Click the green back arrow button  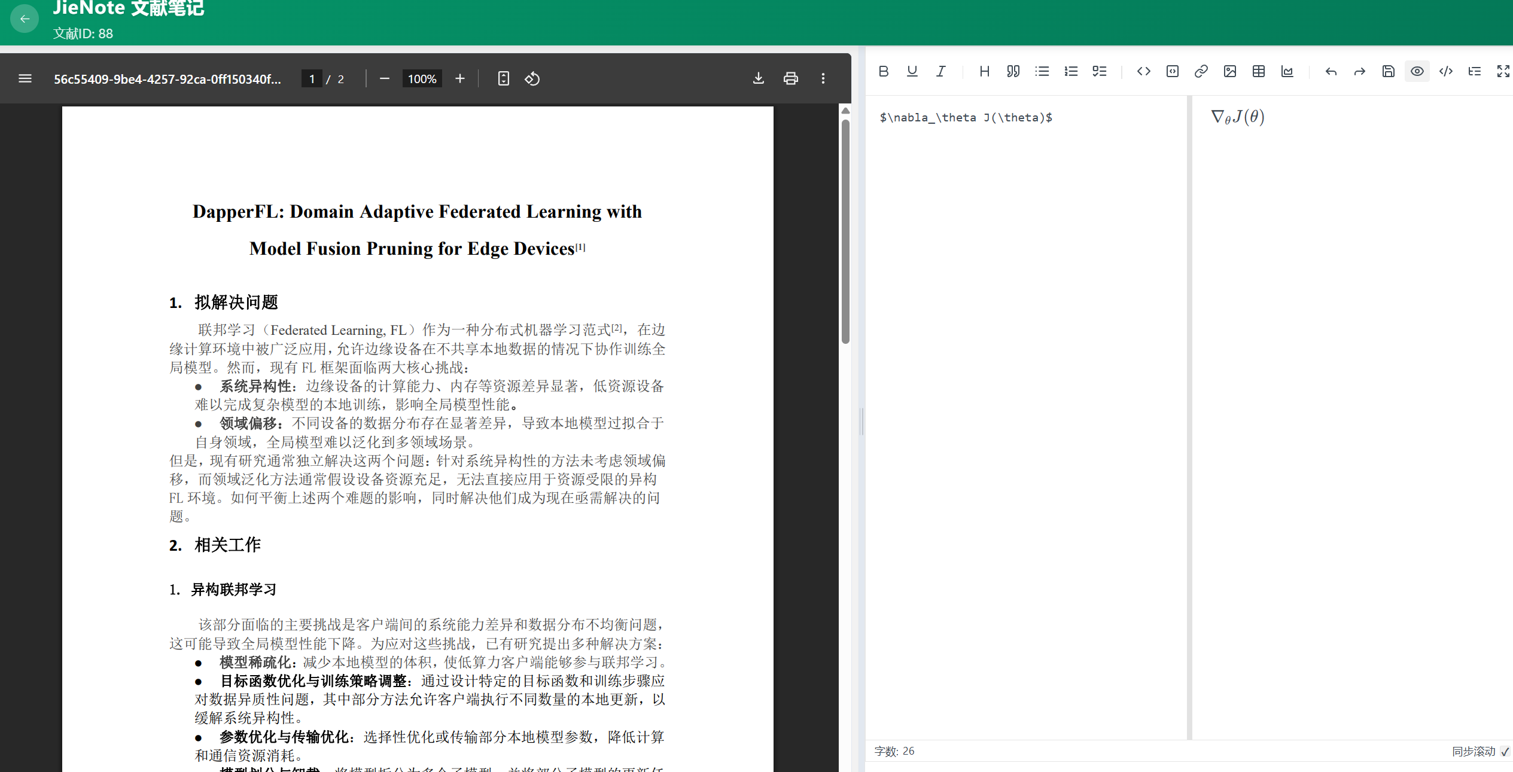click(x=25, y=19)
